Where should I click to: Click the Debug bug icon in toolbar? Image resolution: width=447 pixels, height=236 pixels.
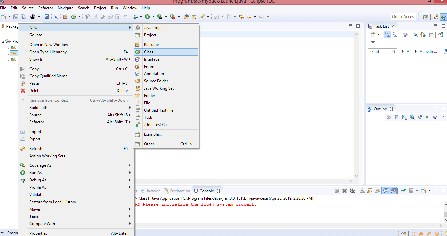coord(135,17)
